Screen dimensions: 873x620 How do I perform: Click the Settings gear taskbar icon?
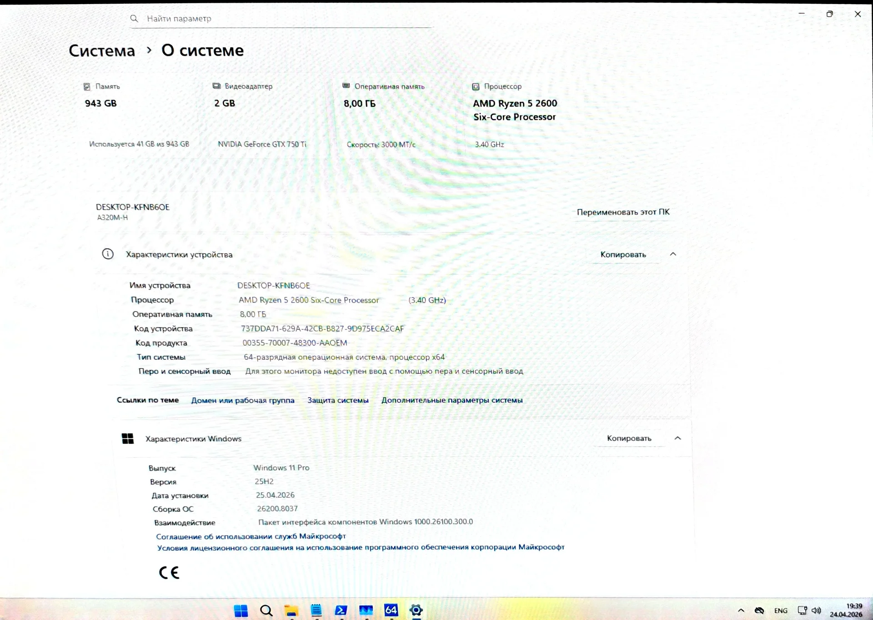[416, 610]
